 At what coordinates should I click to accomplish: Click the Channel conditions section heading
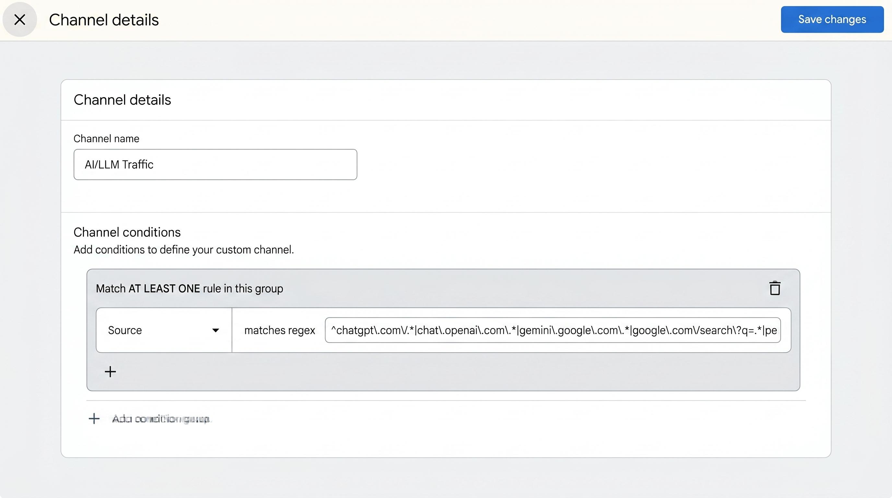tap(127, 232)
